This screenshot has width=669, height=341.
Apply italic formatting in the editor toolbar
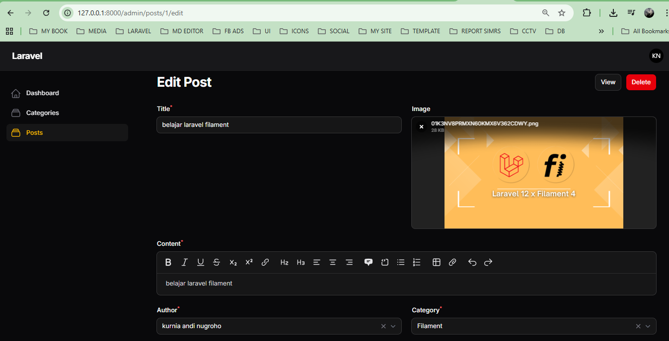point(184,262)
